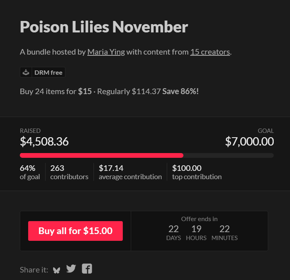Image resolution: width=290 pixels, height=280 pixels.
Task: Click the DRM free badge label
Action: click(48, 72)
